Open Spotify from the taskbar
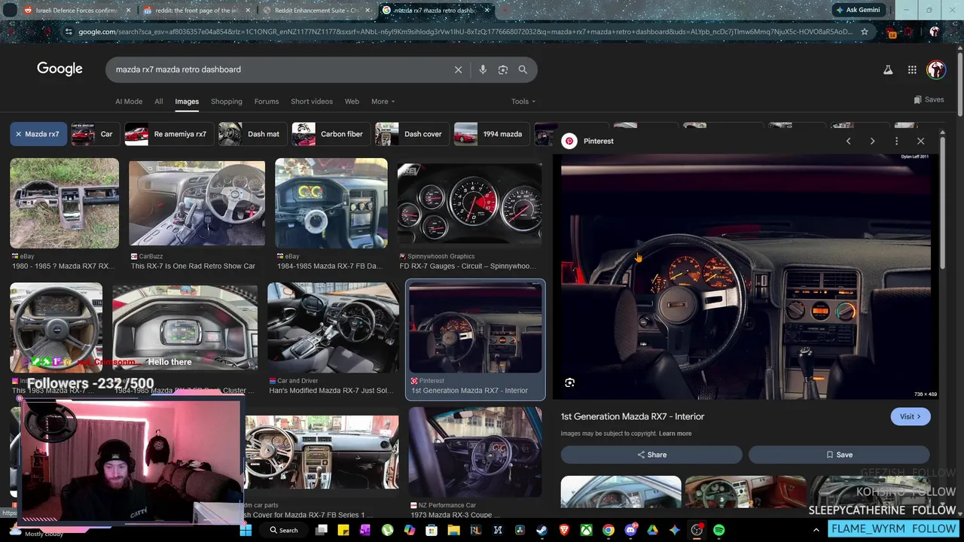964x542 pixels. pyautogui.click(x=718, y=530)
